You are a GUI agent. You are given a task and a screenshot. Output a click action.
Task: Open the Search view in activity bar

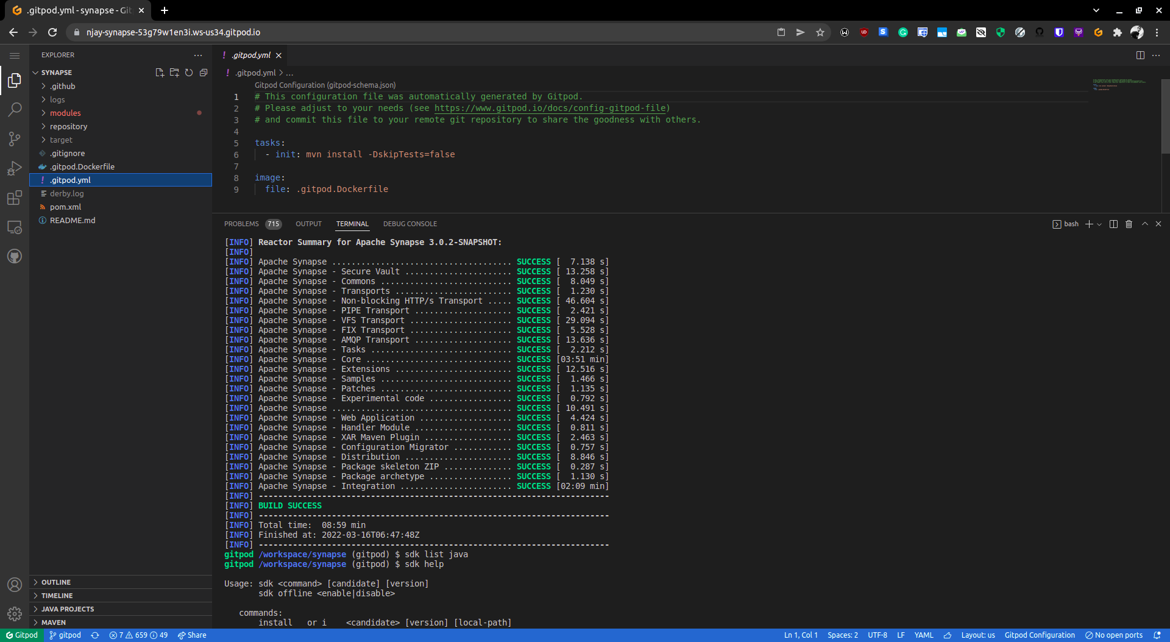[x=15, y=110]
